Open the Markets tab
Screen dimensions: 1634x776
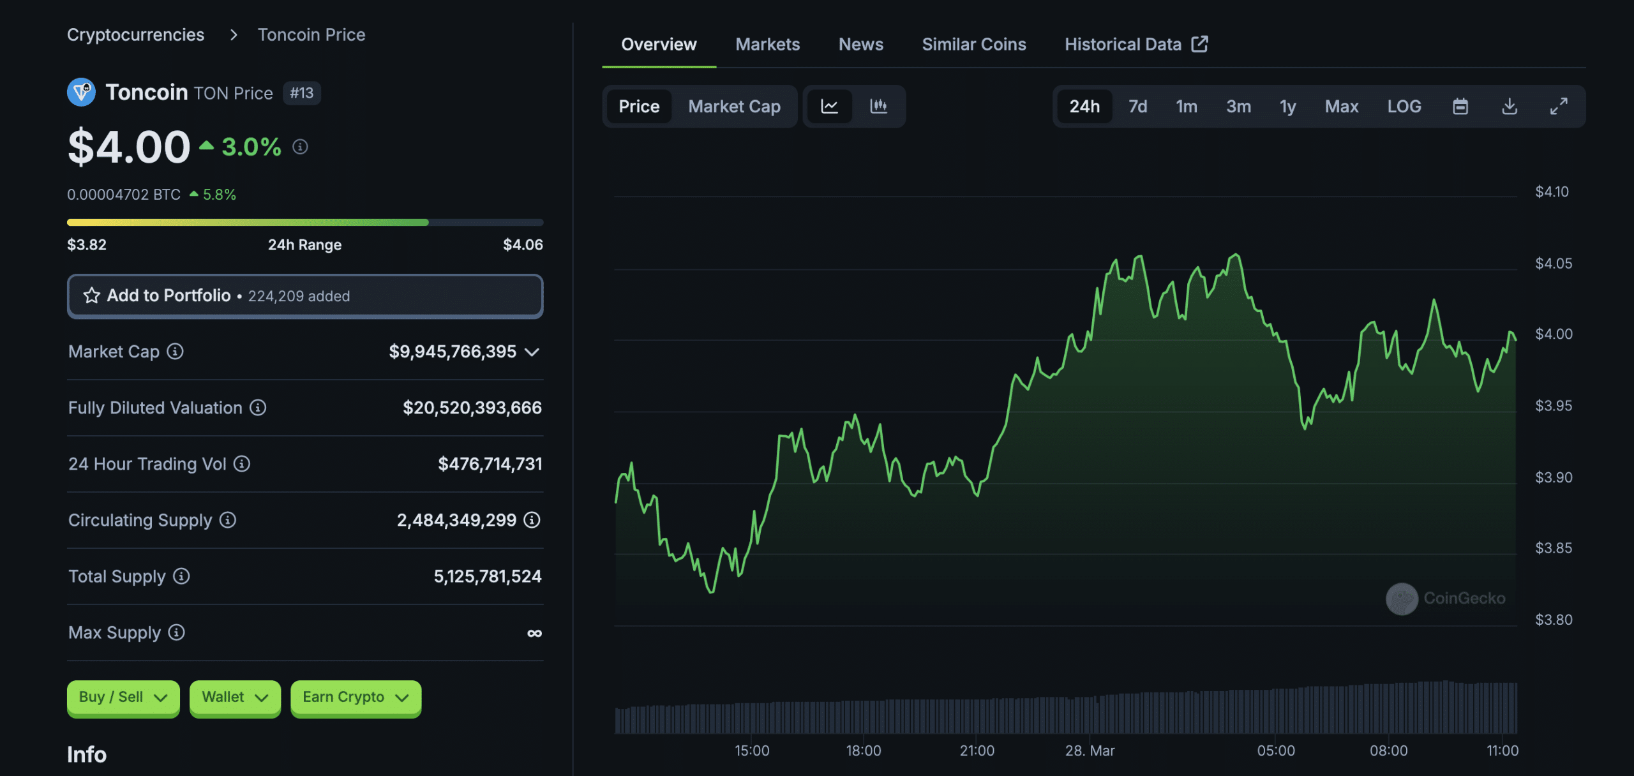coord(767,44)
